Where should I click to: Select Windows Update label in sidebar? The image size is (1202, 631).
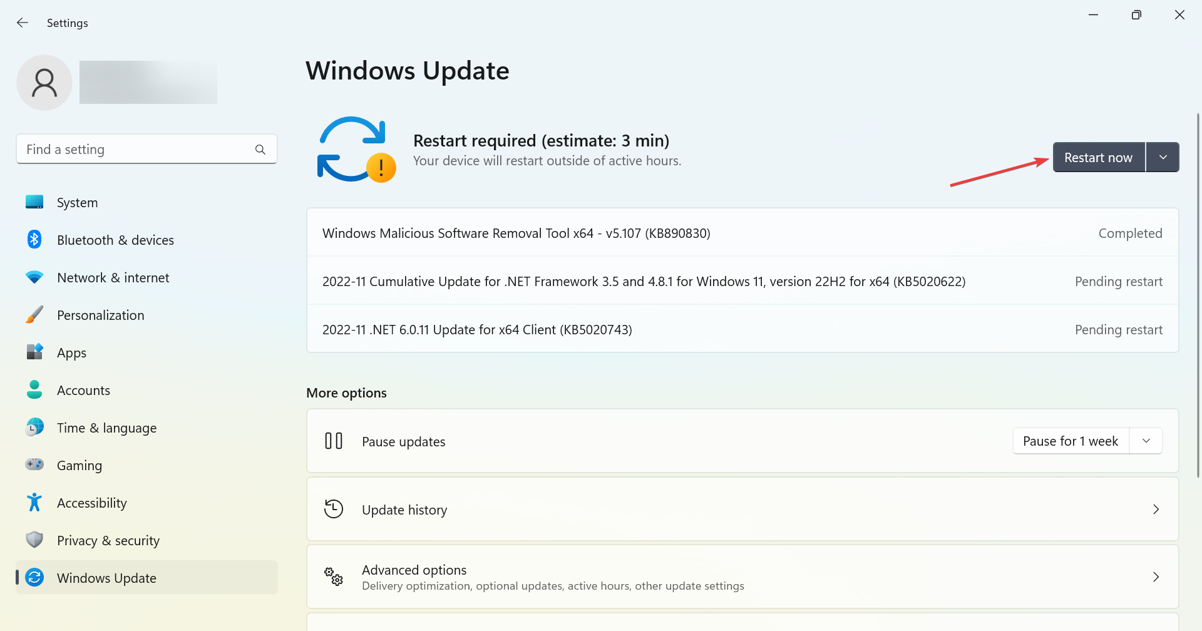click(x=106, y=578)
